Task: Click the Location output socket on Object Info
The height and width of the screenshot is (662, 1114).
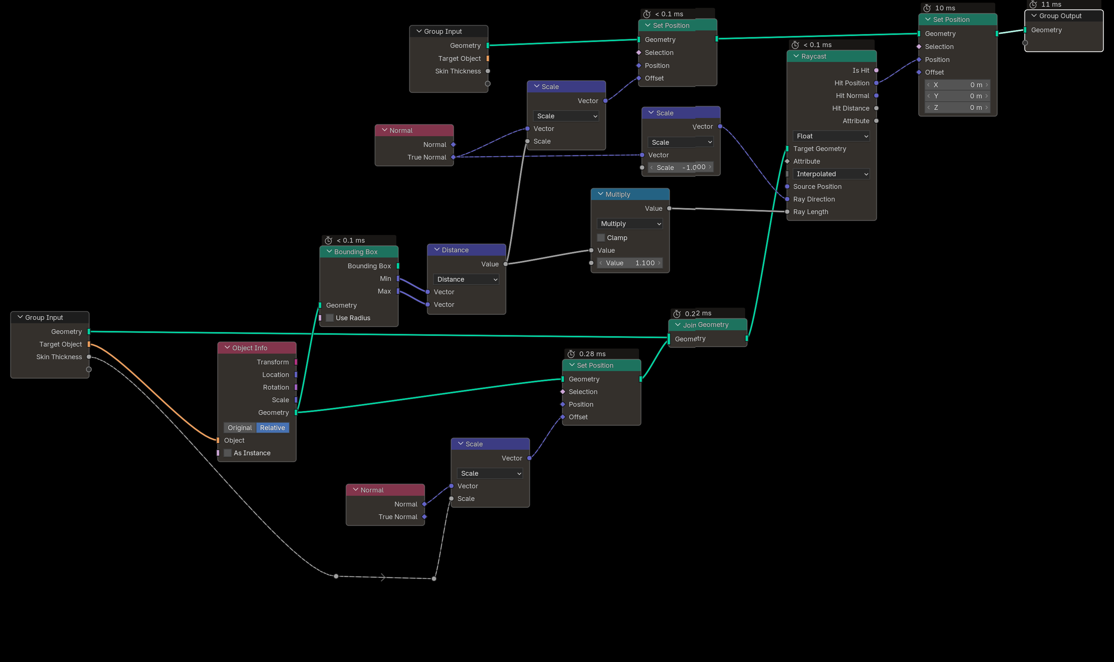Action: click(x=296, y=375)
